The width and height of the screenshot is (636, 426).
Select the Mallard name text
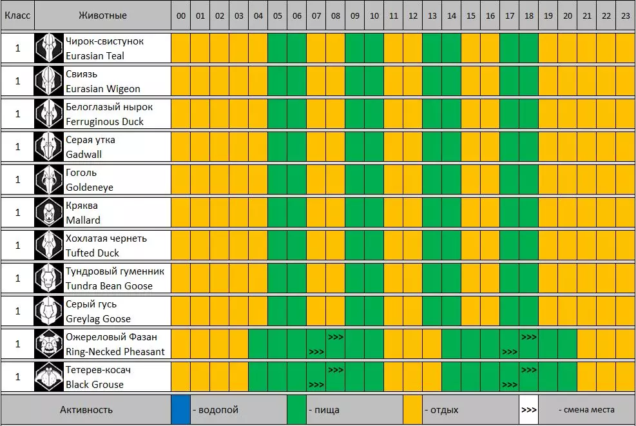click(82, 220)
